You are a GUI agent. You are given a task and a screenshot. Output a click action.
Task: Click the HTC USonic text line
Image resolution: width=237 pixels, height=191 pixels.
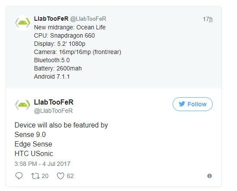[x=34, y=154]
